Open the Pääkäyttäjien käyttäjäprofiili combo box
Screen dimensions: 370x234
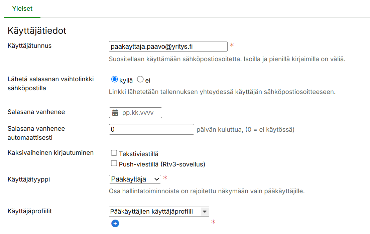coord(155,212)
